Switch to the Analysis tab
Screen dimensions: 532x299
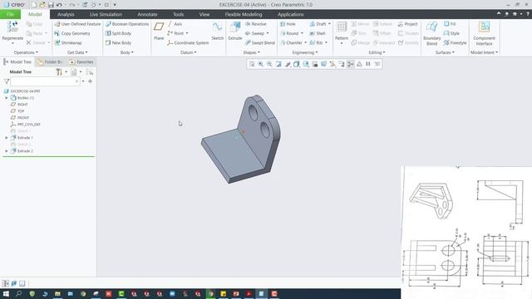(x=66, y=14)
